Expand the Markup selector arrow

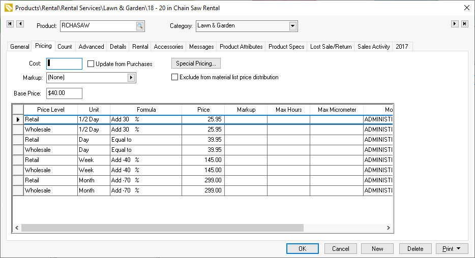131,78
